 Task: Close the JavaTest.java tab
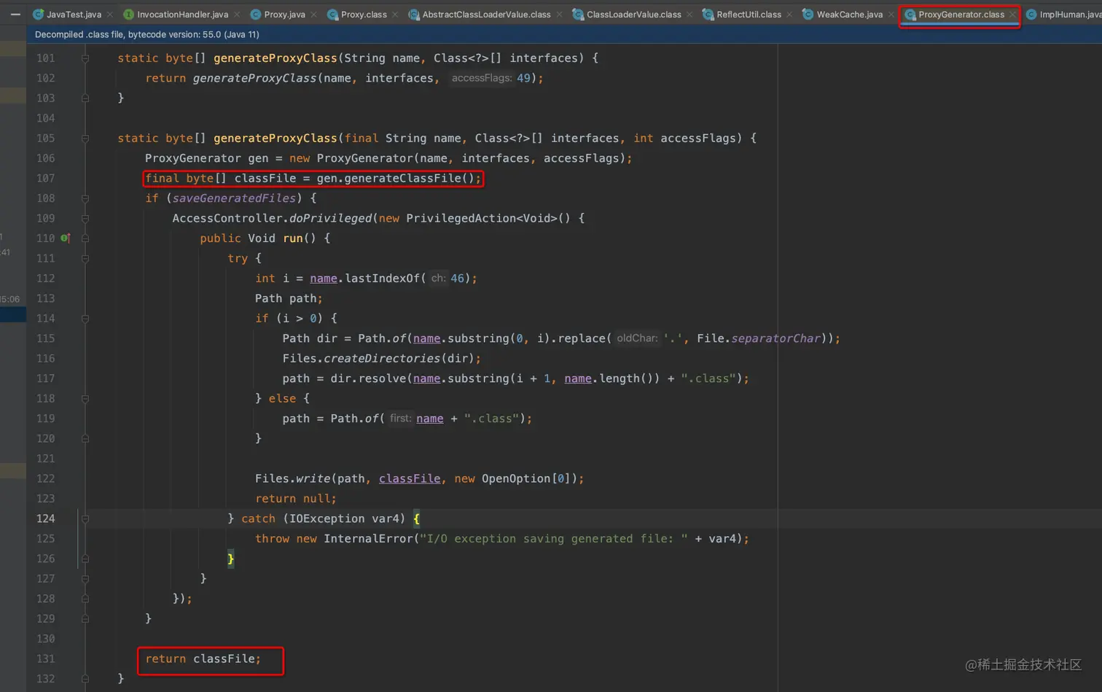[x=110, y=15]
